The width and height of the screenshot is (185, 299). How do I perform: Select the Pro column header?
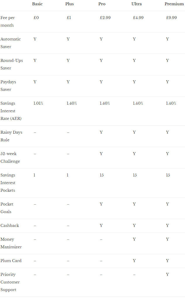102,4
